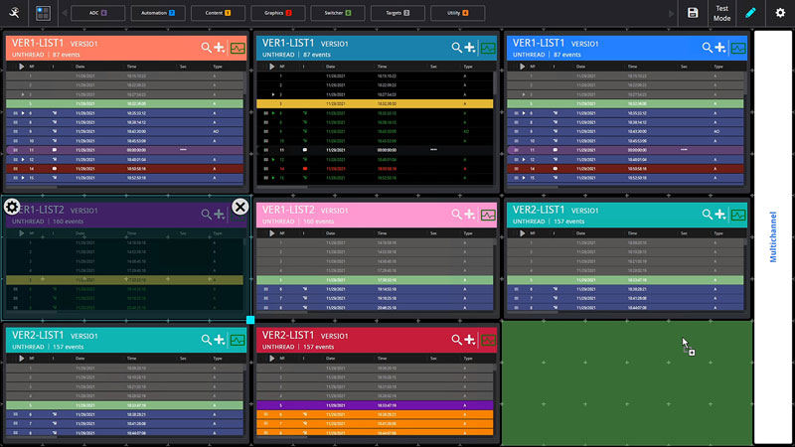
Task: Select dark red row 14 in orange VER1-LIST1 panel
Action: pos(125,169)
